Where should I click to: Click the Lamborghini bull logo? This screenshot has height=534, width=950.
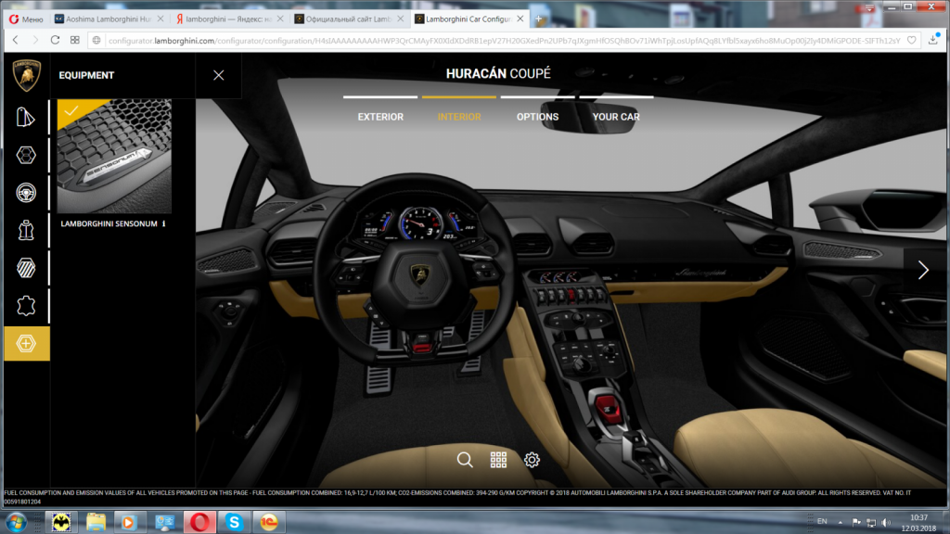point(26,75)
